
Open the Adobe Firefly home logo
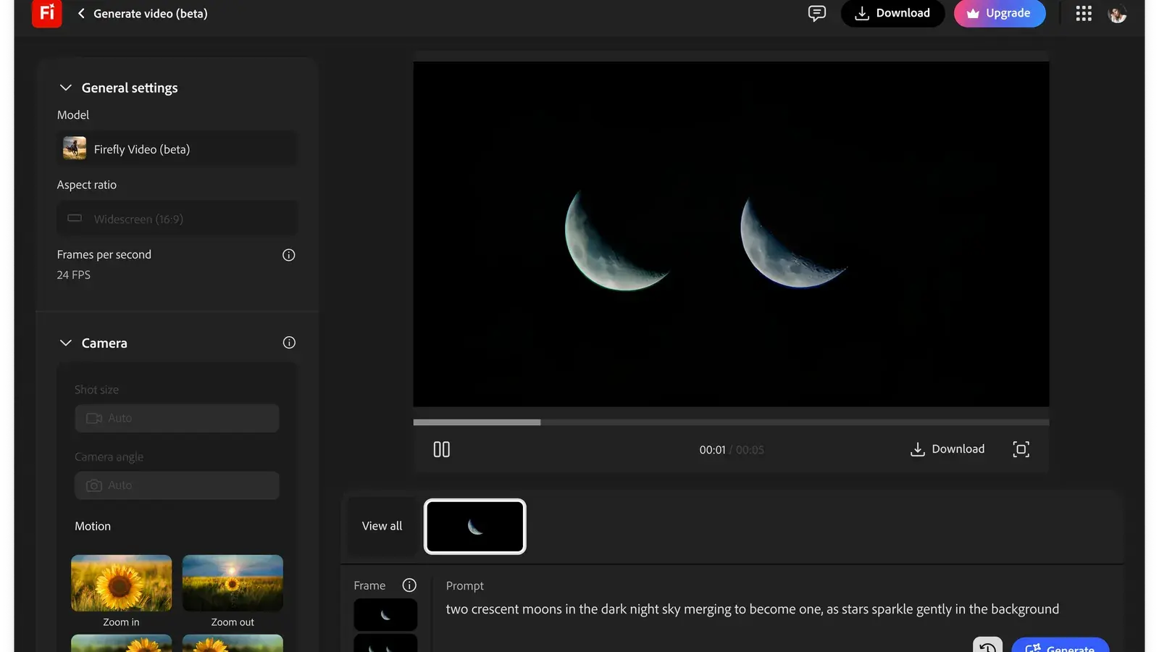pyautogui.click(x=47, y=13)
